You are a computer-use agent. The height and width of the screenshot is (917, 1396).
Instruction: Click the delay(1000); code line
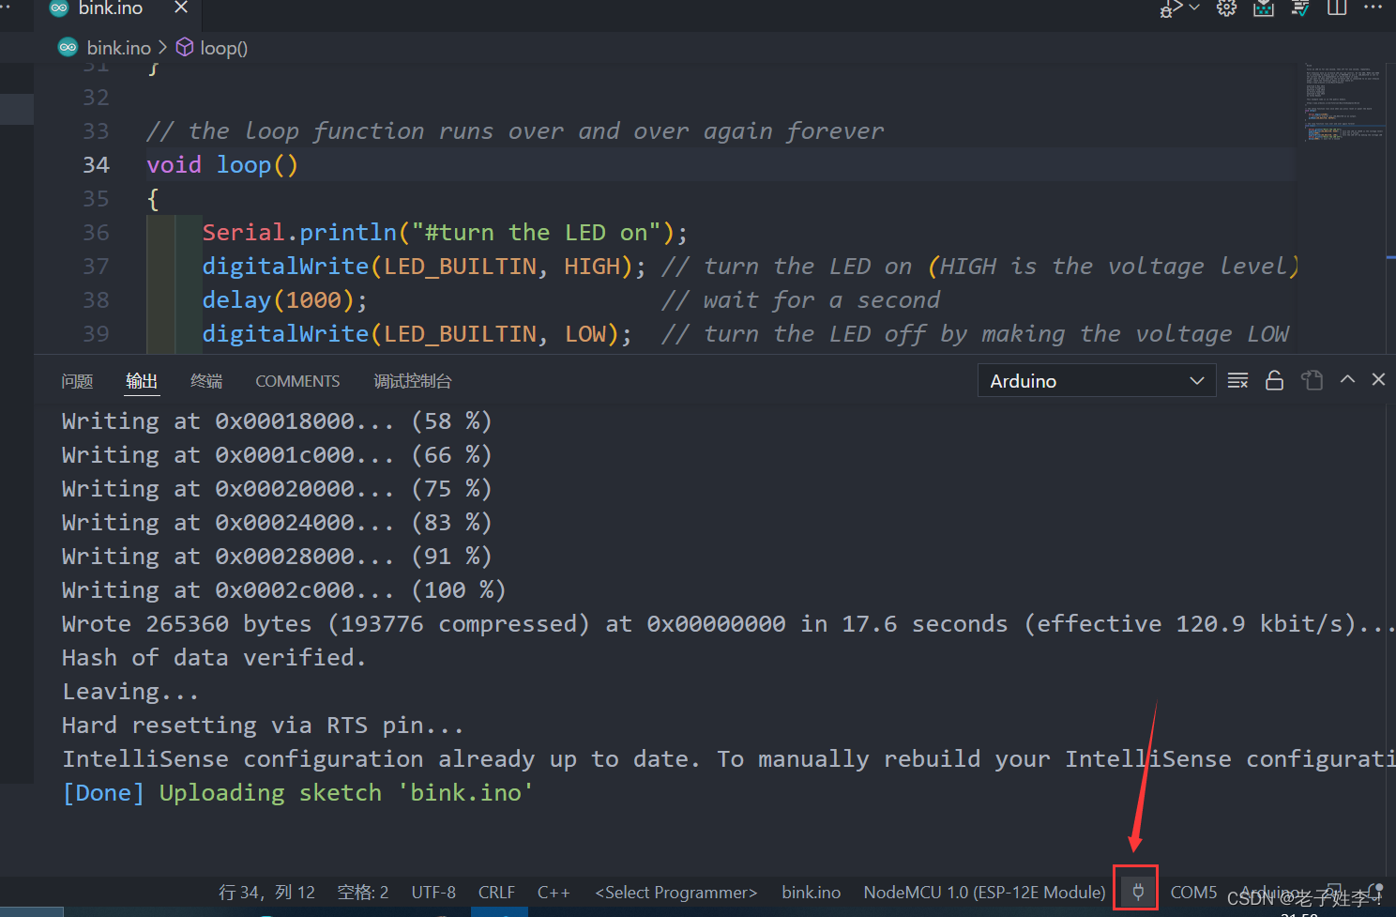point(284,300)
